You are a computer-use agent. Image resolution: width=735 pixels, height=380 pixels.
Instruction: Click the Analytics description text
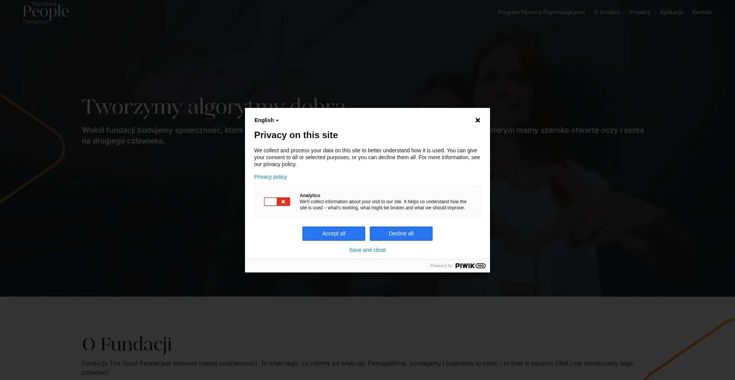point(383,205)
